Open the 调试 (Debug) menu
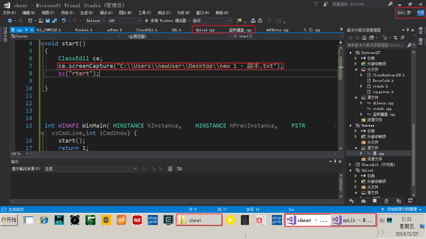 [x=106, y=13]
